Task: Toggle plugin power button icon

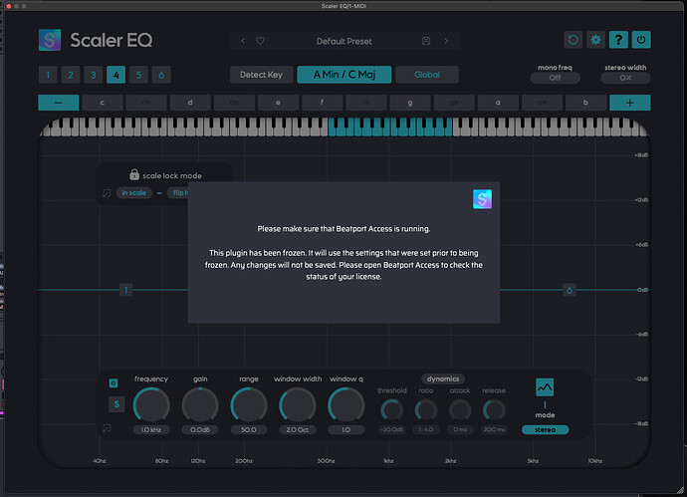Action: coord(641,40)
